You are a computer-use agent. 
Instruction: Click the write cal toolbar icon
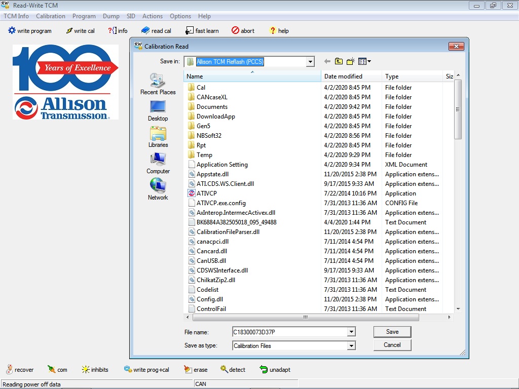coord(69,30)
